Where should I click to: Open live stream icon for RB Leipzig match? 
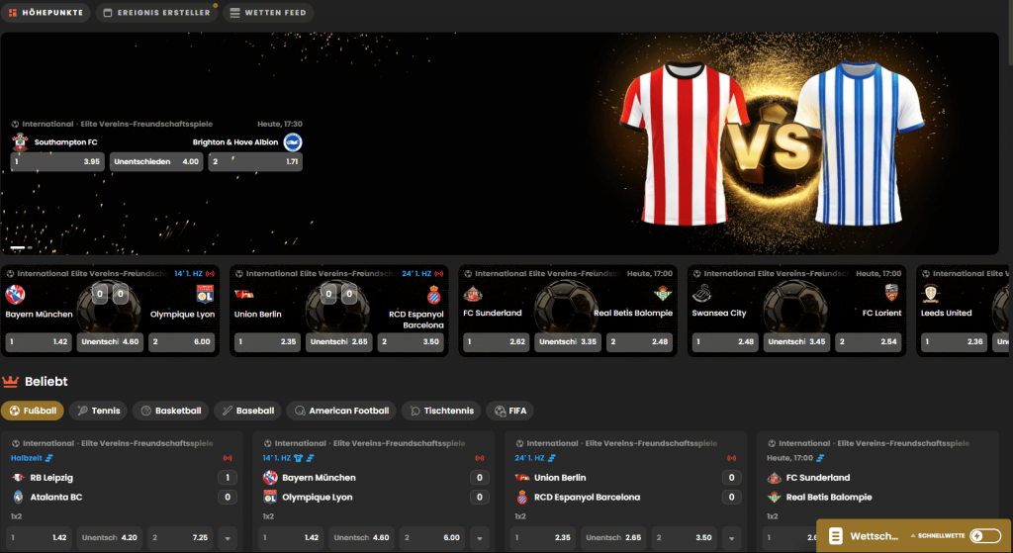228,458
